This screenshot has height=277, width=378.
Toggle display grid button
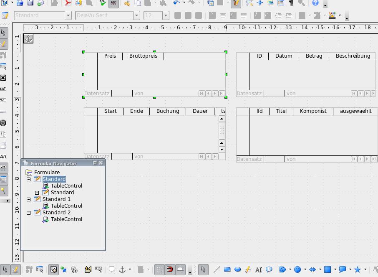[159, 269]
